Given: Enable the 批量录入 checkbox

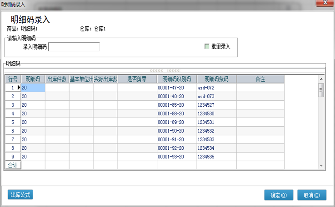Looking at the screenshot, I should [x=207, y=46].
